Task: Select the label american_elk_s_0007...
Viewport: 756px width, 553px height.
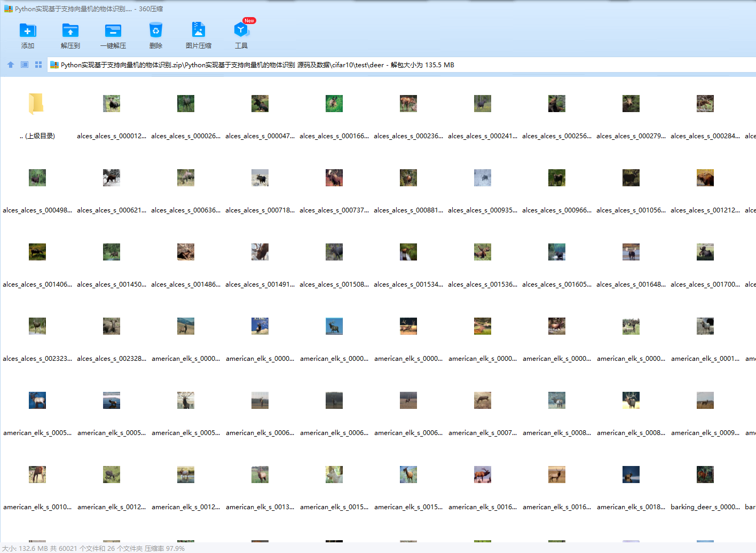Action: pyautogui.click(x=483, y=433)
